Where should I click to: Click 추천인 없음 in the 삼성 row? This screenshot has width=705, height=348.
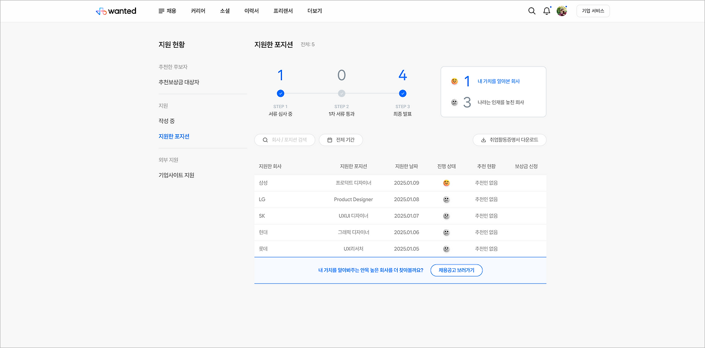(486, 183)
